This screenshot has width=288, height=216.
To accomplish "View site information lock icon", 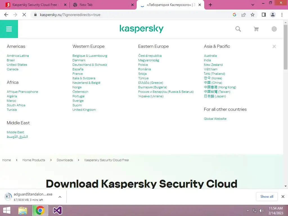I will pyautogui.click(x=35, y=15).
